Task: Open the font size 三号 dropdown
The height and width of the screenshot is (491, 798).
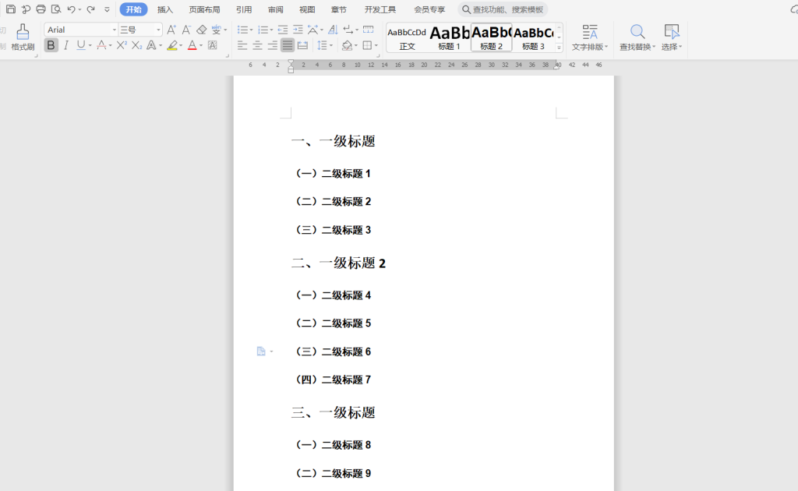Action: pos(159,30)
